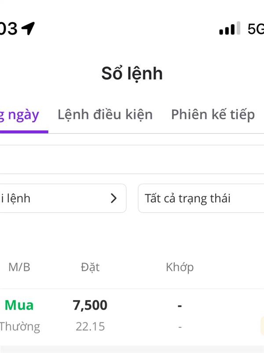This screenshot has width=264, height=353.
Task: Tap the 22.15 order price
Action: (90, 327)
